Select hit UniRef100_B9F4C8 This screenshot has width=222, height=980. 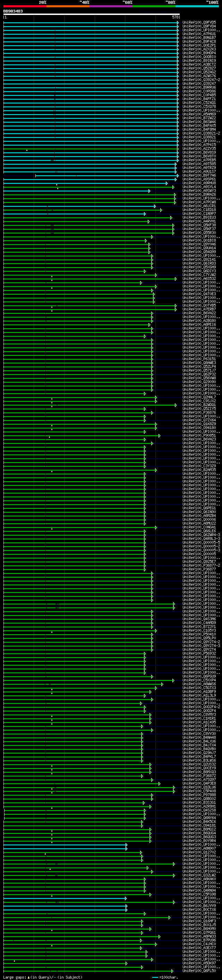pyautogui.click(x=199, y=41)
